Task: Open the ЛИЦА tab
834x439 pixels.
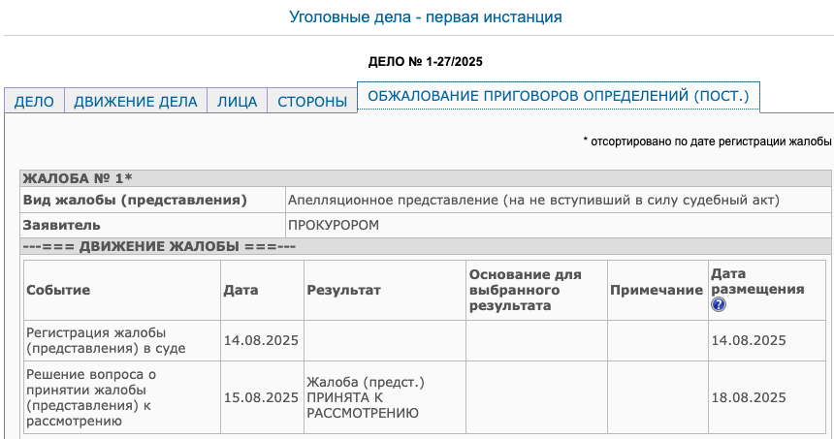Action: 238,101
